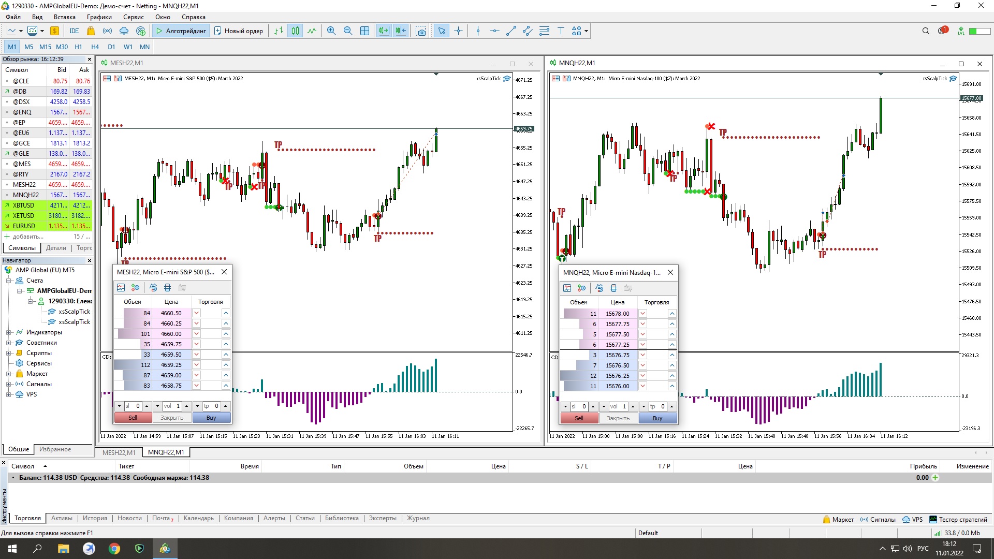Click the zoom out magnifier icon
This screenshot has width=994, height=559.
(x=348, y=31)
